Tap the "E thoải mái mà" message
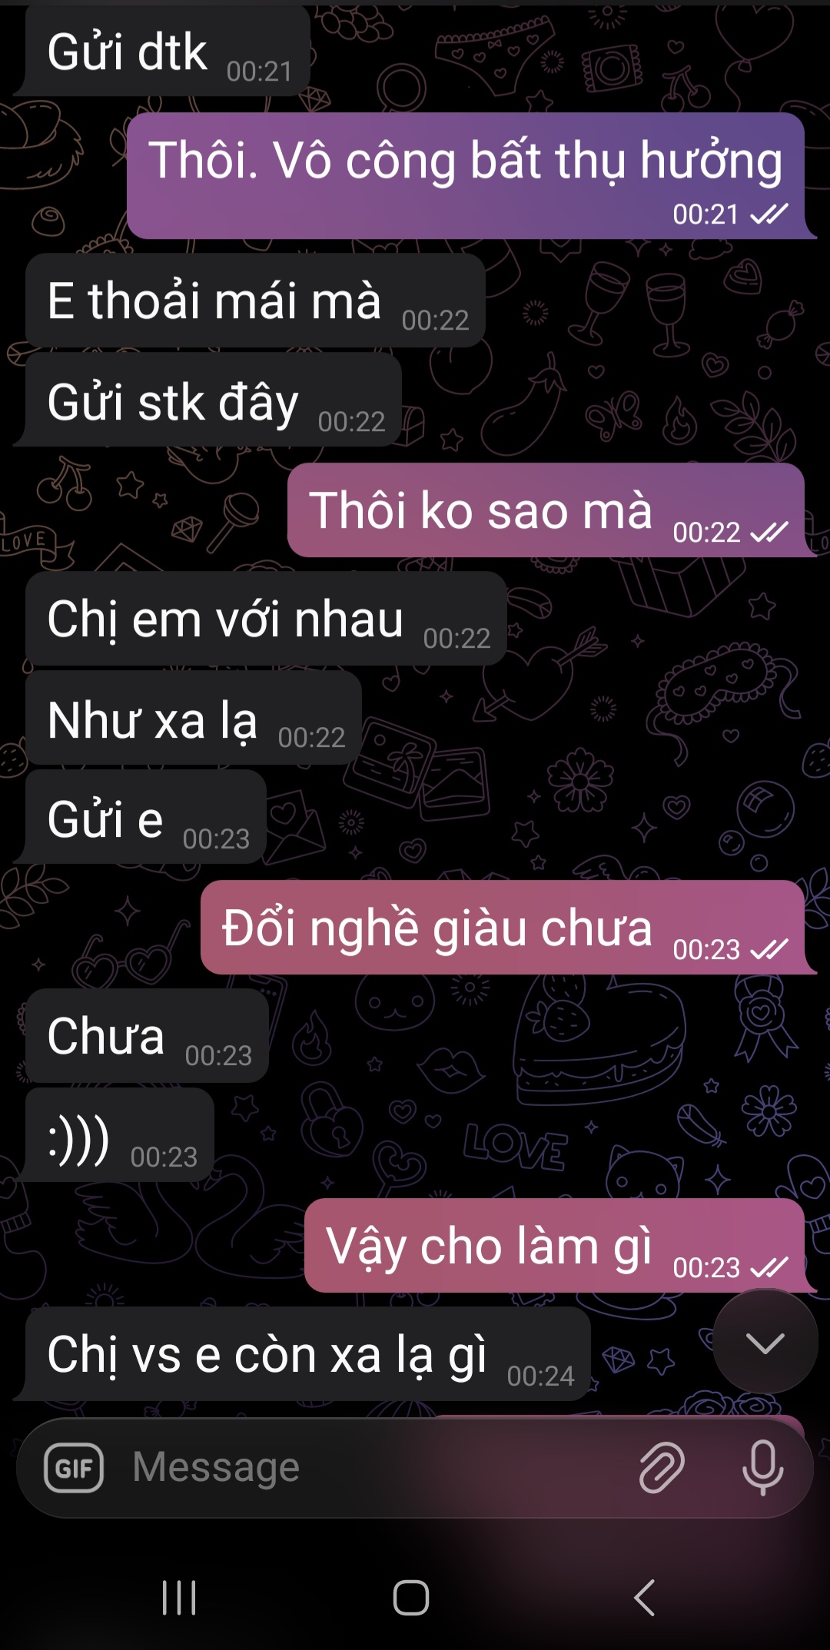Screen dimensions: 830x1650 click(255, 300)
